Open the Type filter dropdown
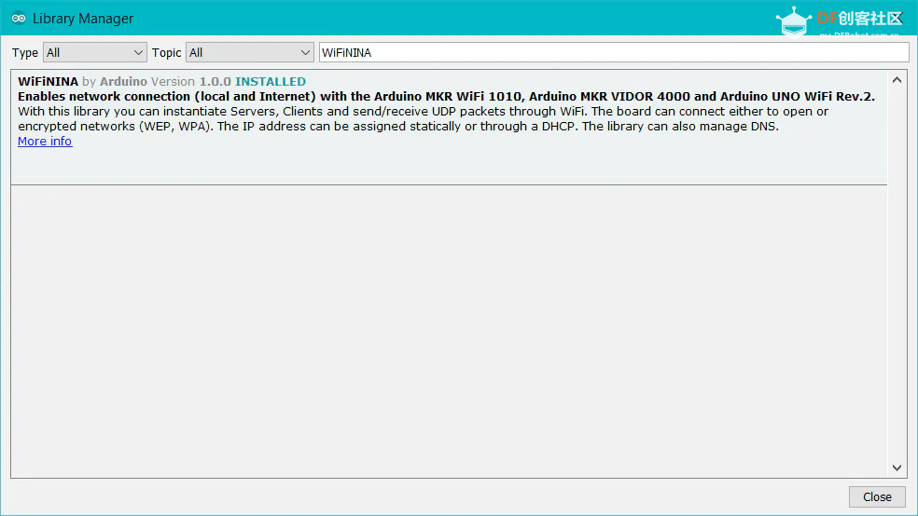Screen dimensions: 918x516 94,52
